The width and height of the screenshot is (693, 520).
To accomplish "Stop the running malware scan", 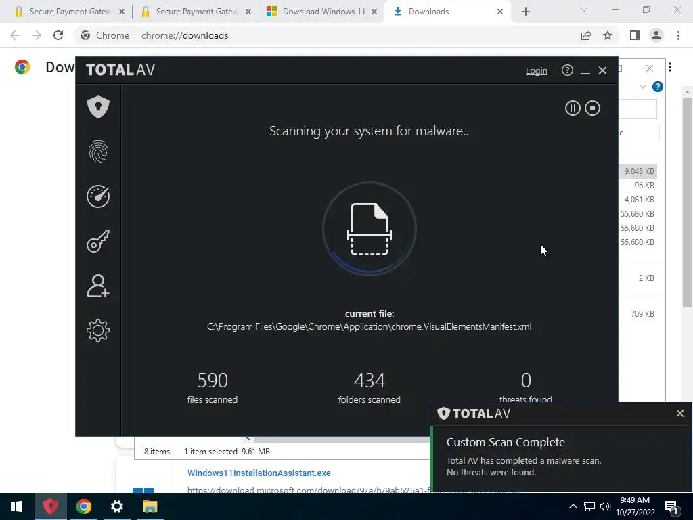I will point(592,108).
